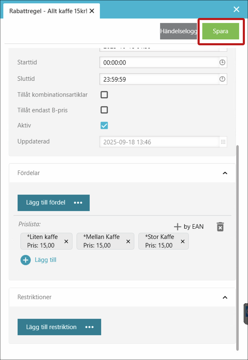This screenshot has height=360, width=248.
Task: Enable Tillåt kombinationsartiklar checkbox
Action: coord(104,95)
